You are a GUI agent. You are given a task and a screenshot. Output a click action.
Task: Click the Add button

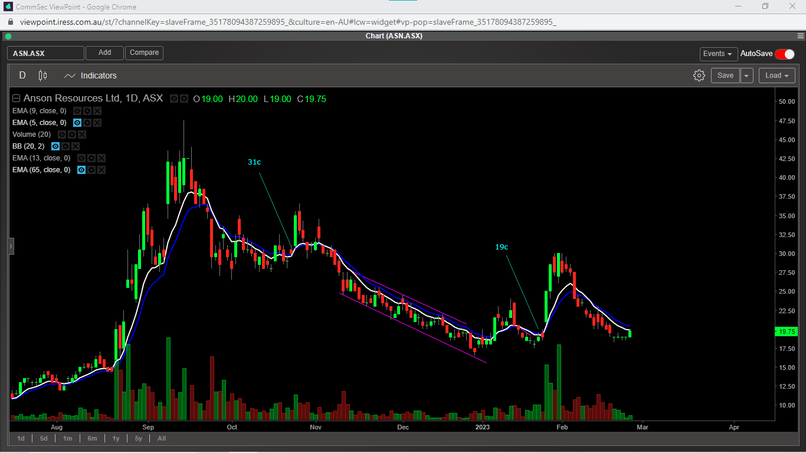(104, 53)
